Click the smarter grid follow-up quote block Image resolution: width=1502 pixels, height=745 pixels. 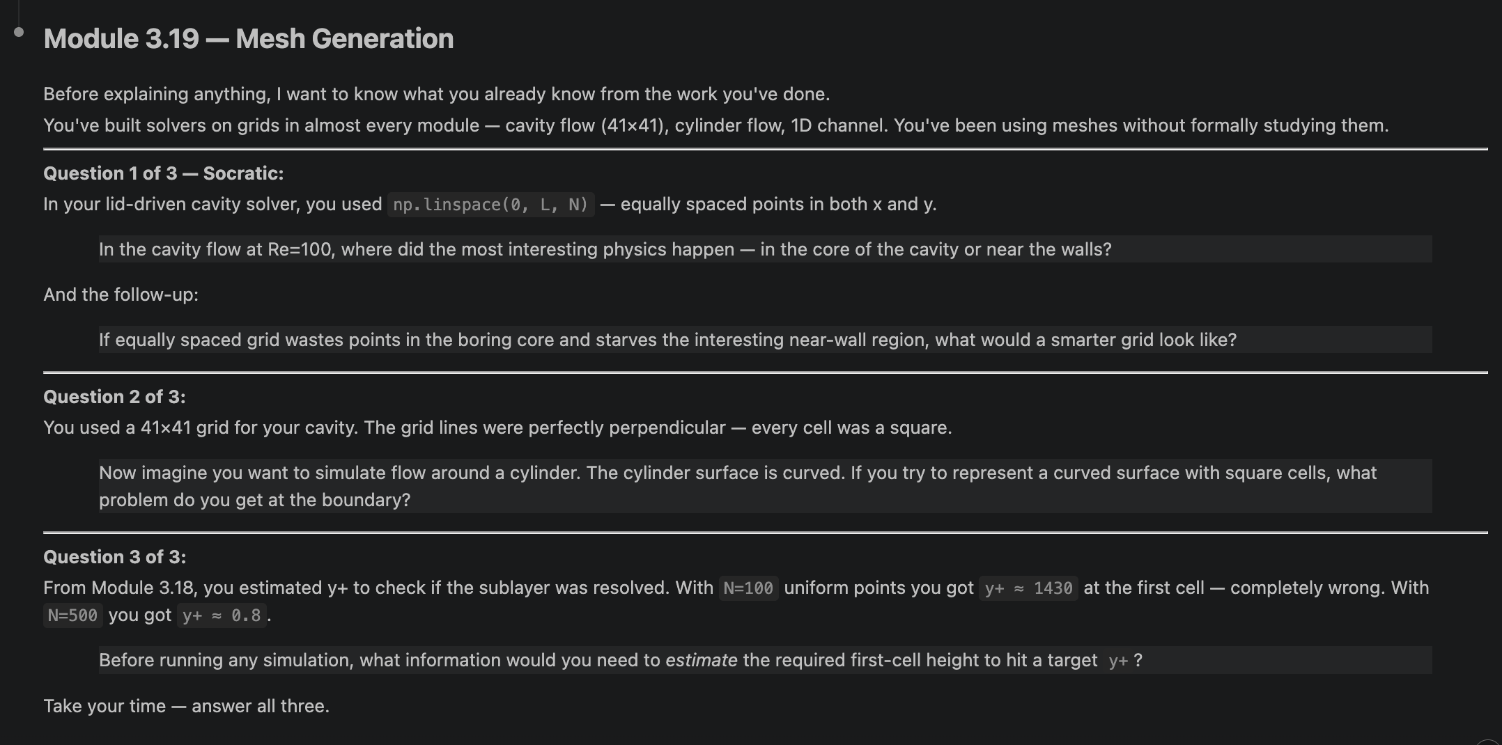pyautogui.click(x=765, y=340)
